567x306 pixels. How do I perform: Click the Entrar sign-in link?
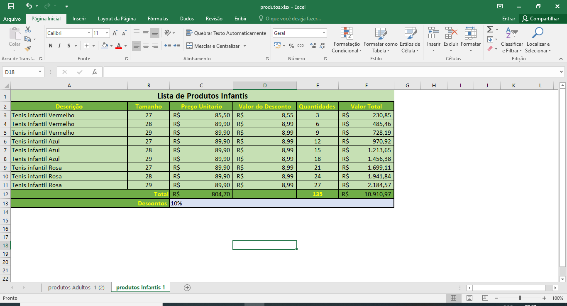[508, 19]
